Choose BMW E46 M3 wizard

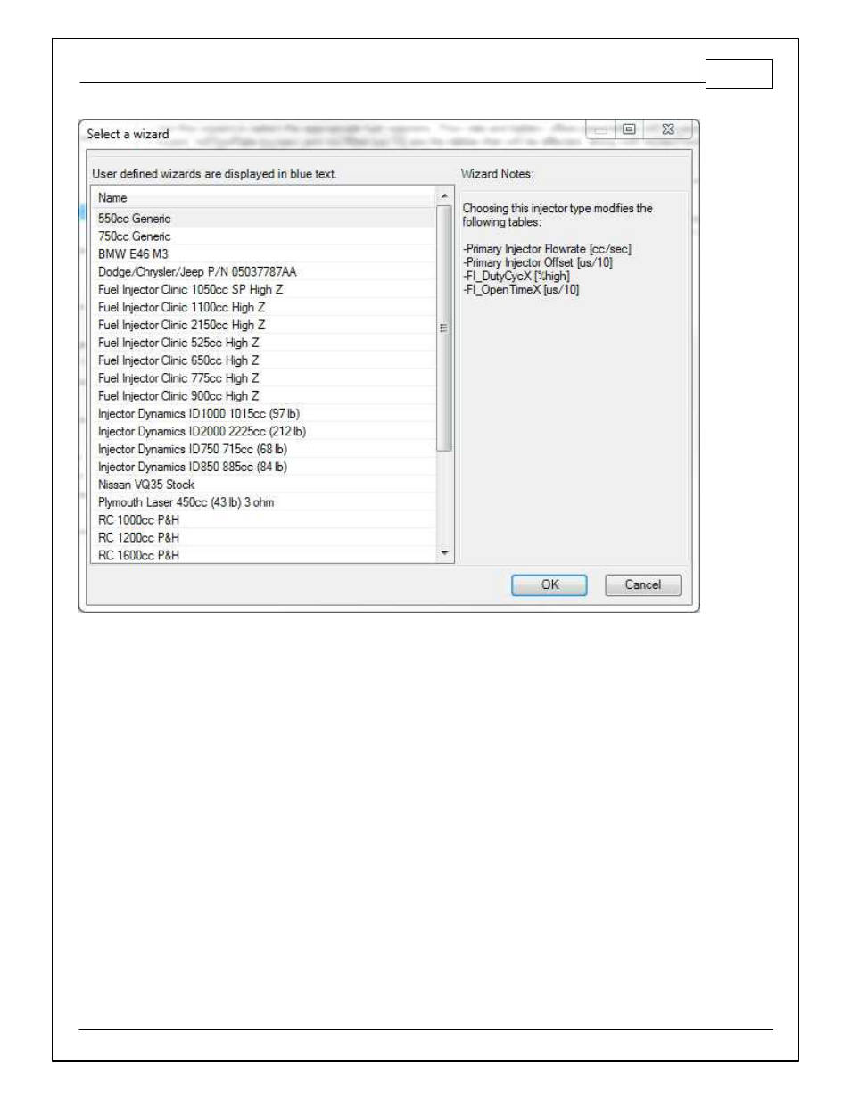pos(263,254)
